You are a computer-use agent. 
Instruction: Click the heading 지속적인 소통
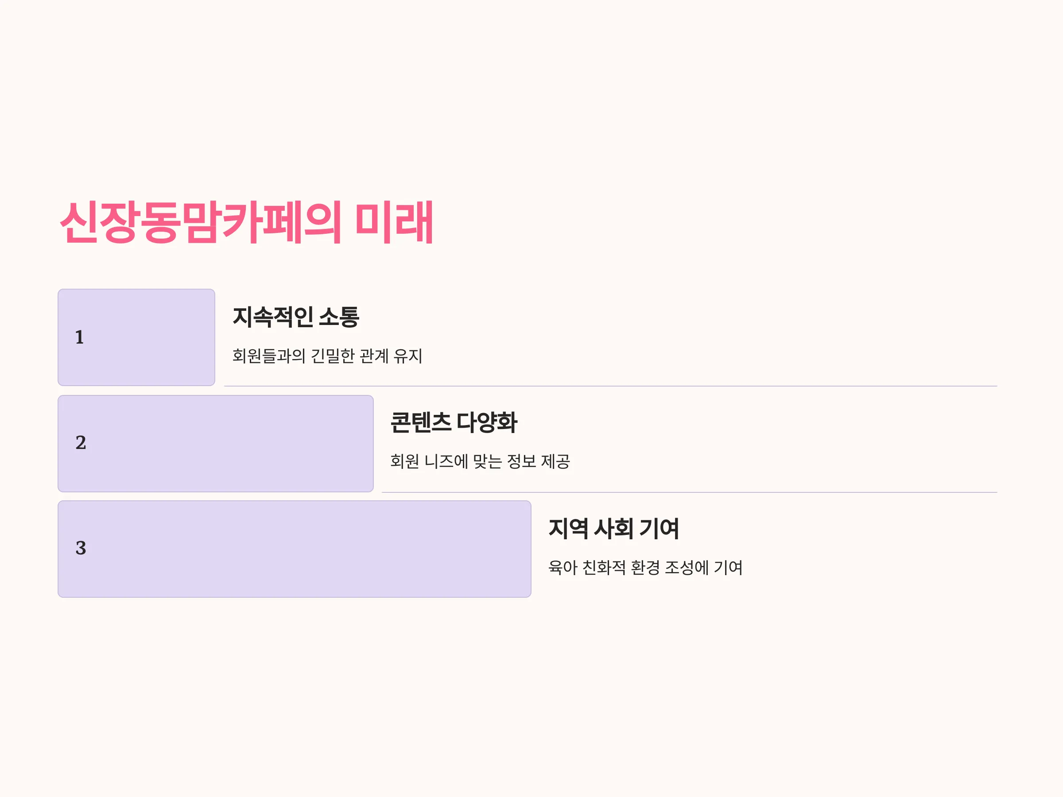tap(296, 317)
